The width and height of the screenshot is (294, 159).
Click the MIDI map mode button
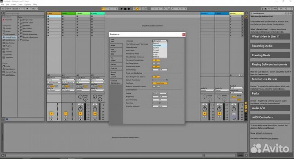pyautogui.click(x=275, y=9)
